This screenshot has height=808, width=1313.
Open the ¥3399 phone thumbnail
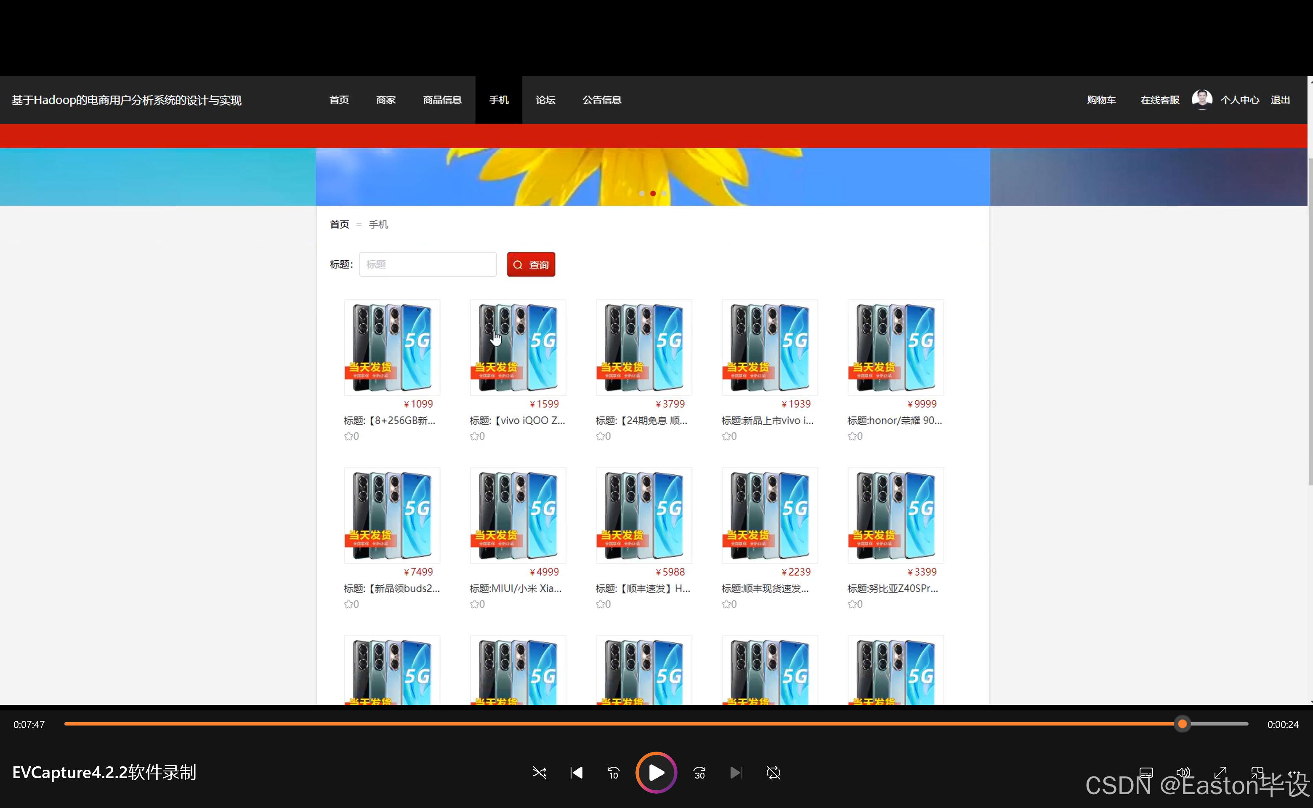[896, 515]
